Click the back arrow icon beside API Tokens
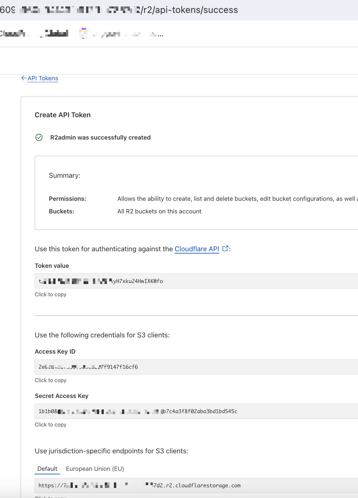This screenshot has height=498, width=358. pos(24,78)
